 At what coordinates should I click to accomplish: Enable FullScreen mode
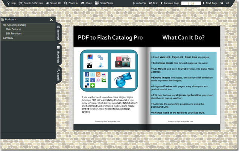pyautogui.click(x=31, y=3)
